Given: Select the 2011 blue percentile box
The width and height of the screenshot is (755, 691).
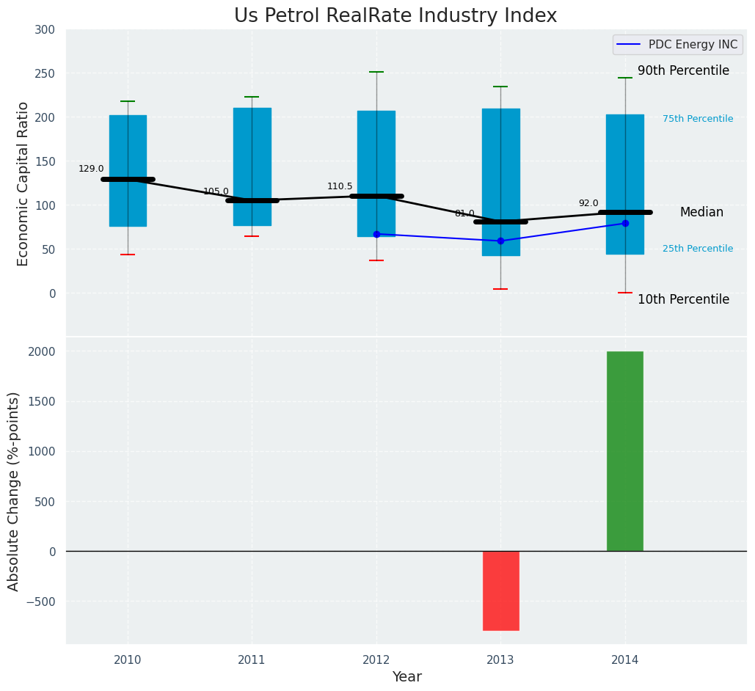Looking at the screenshot, I should pyautogui.click(x=252, y=139).
